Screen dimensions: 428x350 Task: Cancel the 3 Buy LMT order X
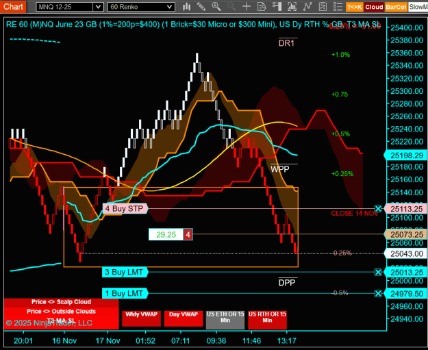point(378,272)
